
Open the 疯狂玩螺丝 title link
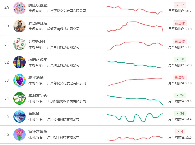38,5
